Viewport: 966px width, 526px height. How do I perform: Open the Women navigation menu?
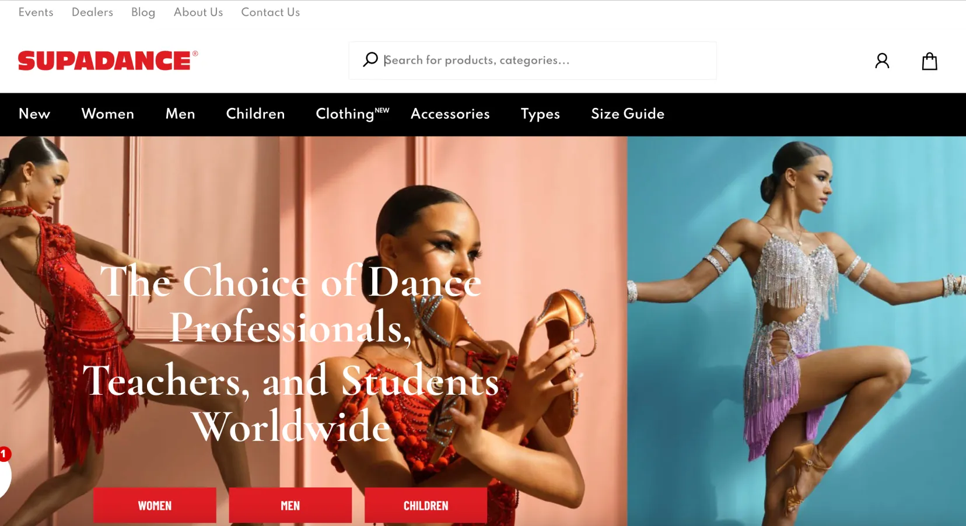(108, 114)
